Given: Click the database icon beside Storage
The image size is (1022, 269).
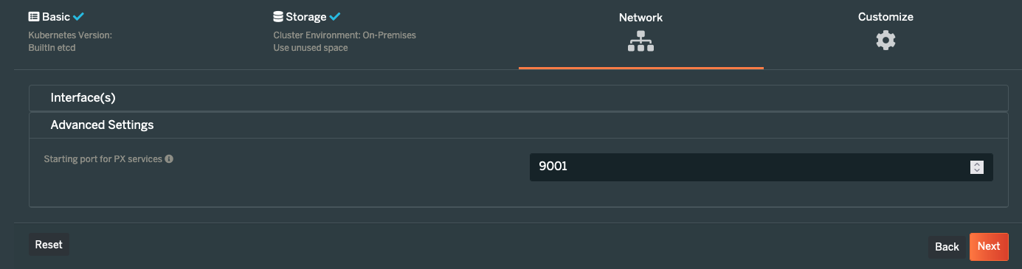Looking at the screenshot, I should pyautogui.click(x=278, y=16).
